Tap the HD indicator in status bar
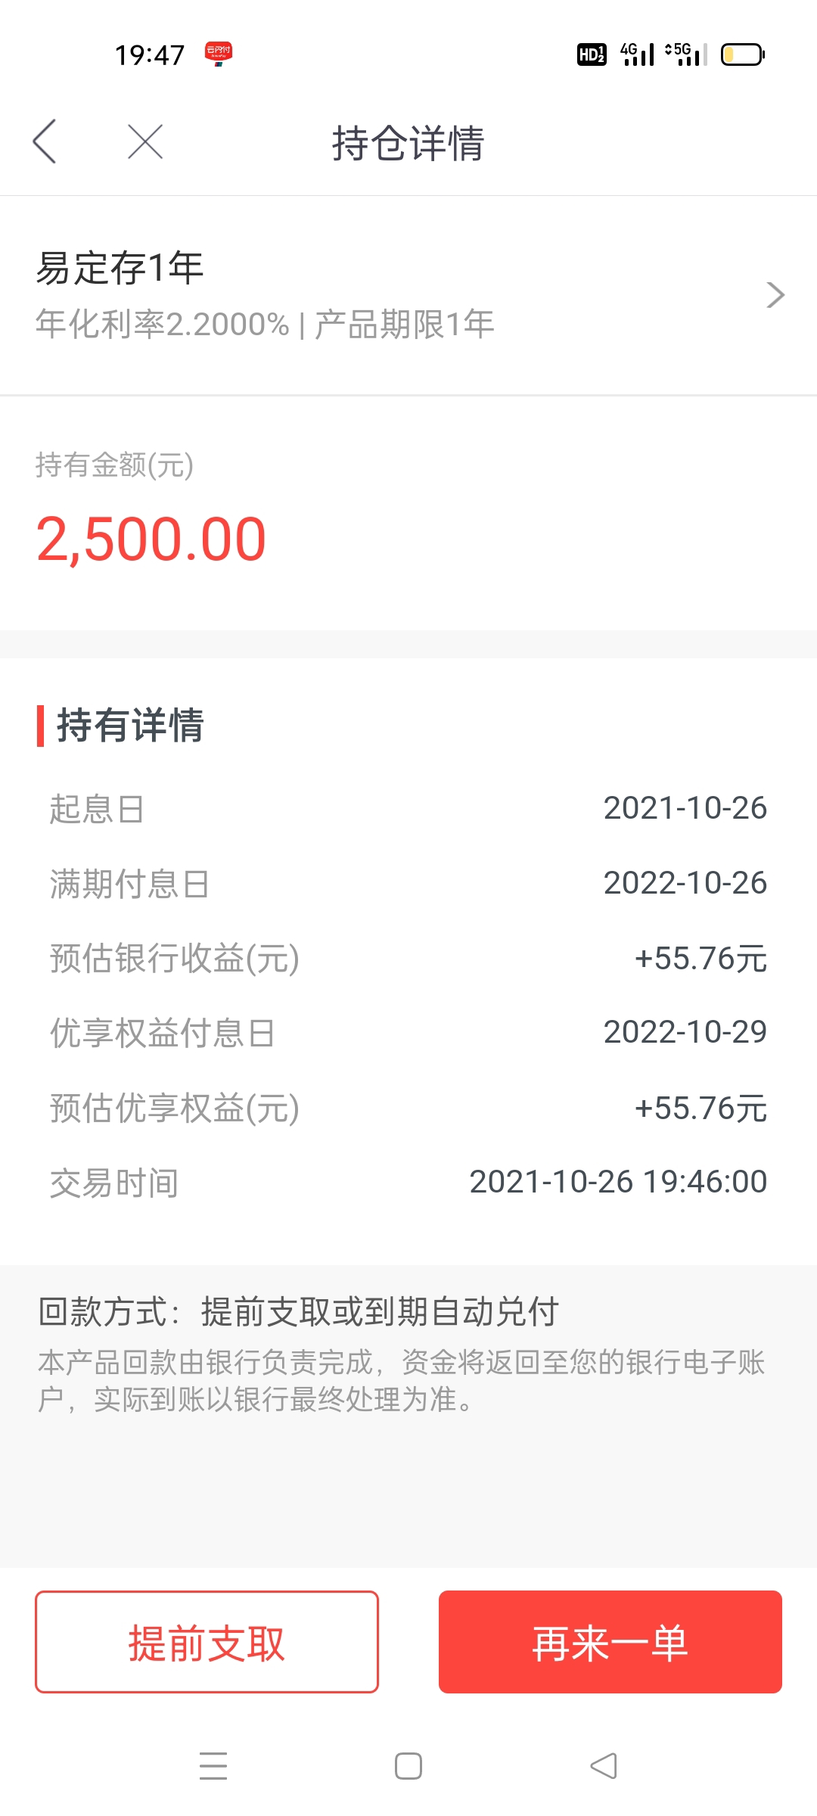817x1816 pixels. pyautogui.click(x=592, y=54)
